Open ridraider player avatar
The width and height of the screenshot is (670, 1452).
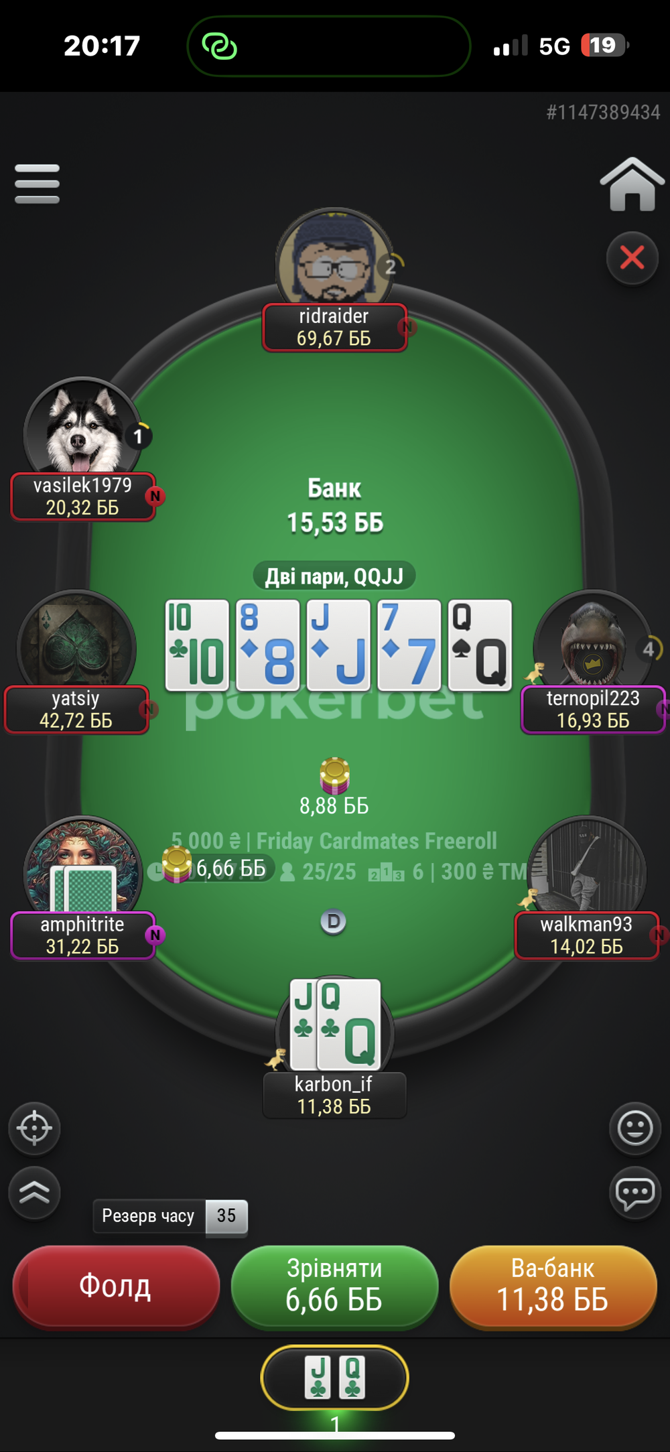(x=334, y=258)
